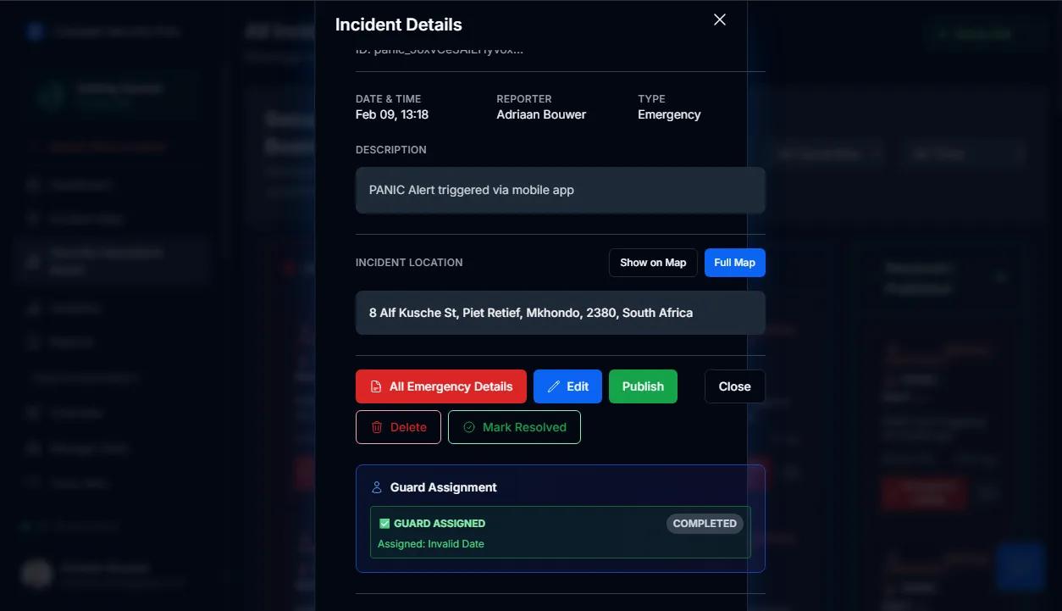Screen dimensions: 1062x611
Task: Click the PANIC Alert description field
Action: (560, 190)
